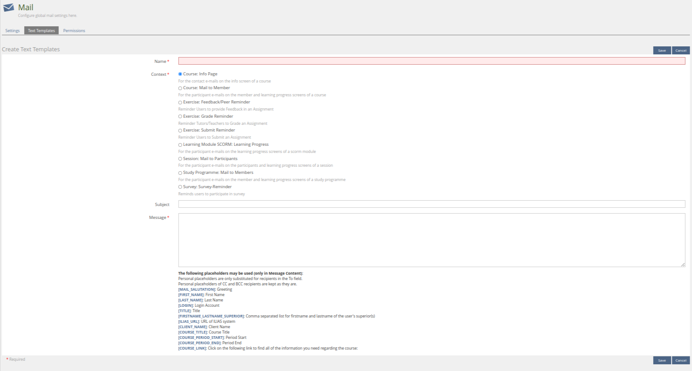Viewport: 692px width, 371px height.
Task: Choose Survey: Survey-Reminder context
Action: click(180, 187)
